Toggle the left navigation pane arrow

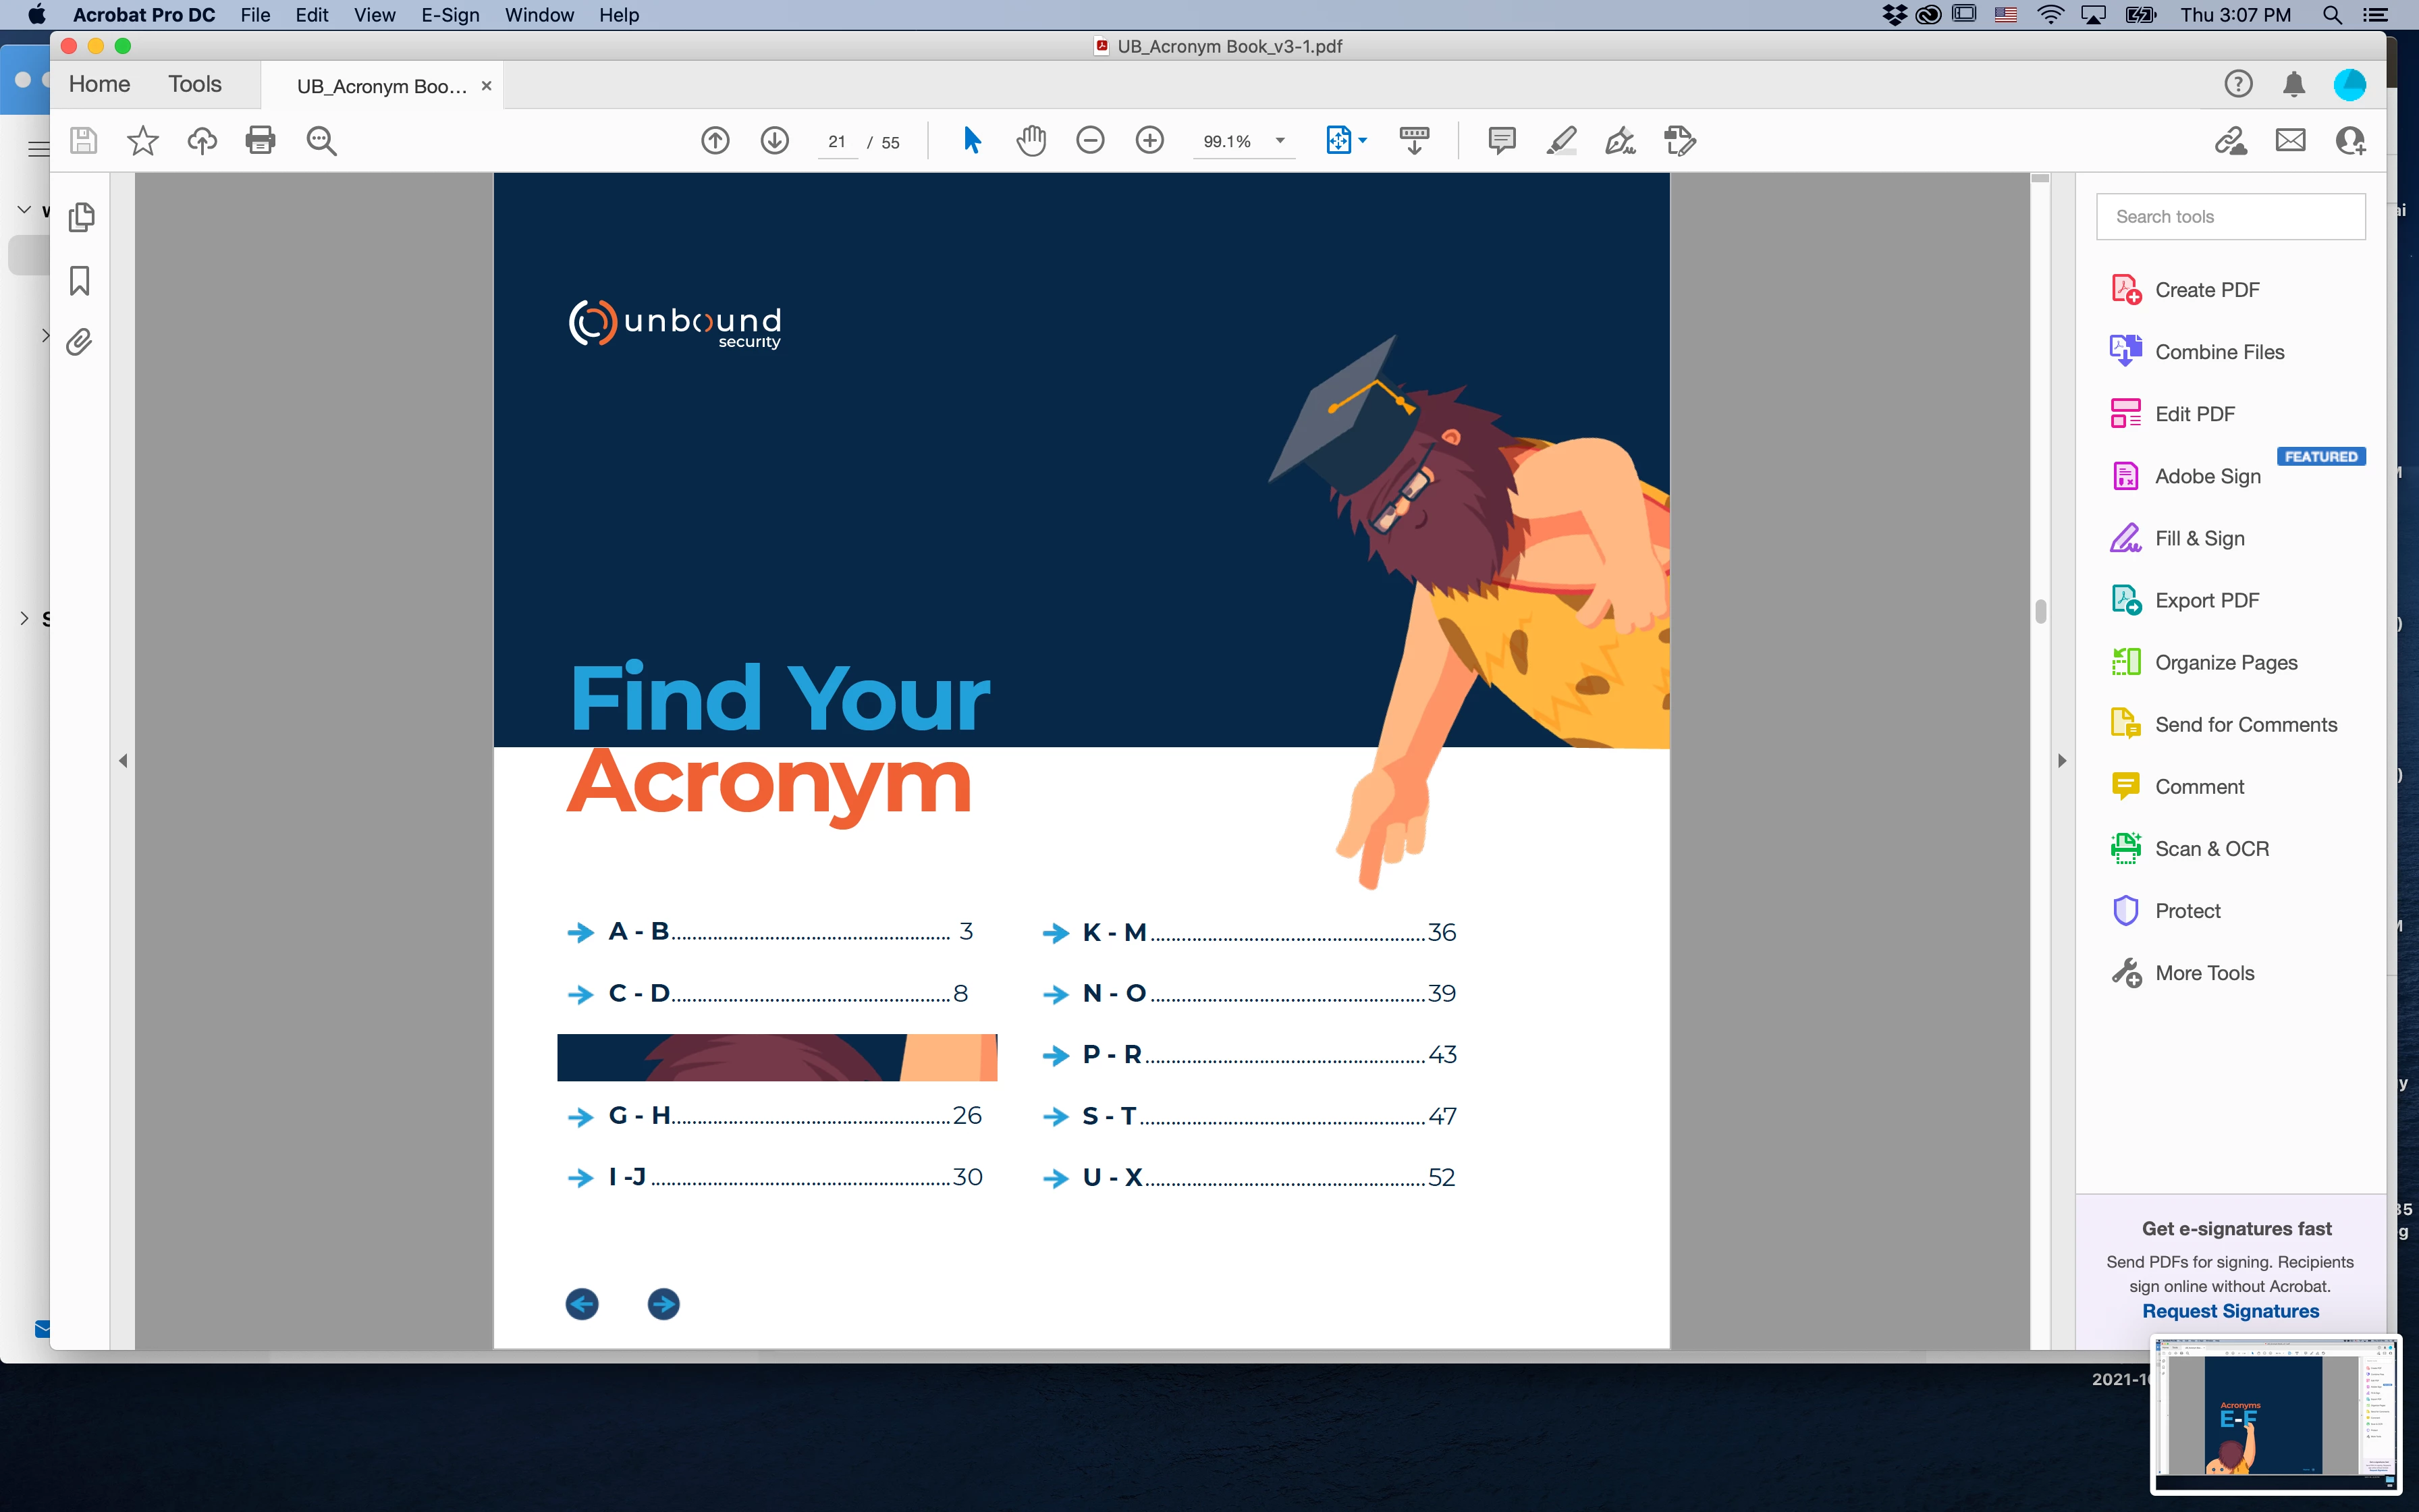click(123, 761)
